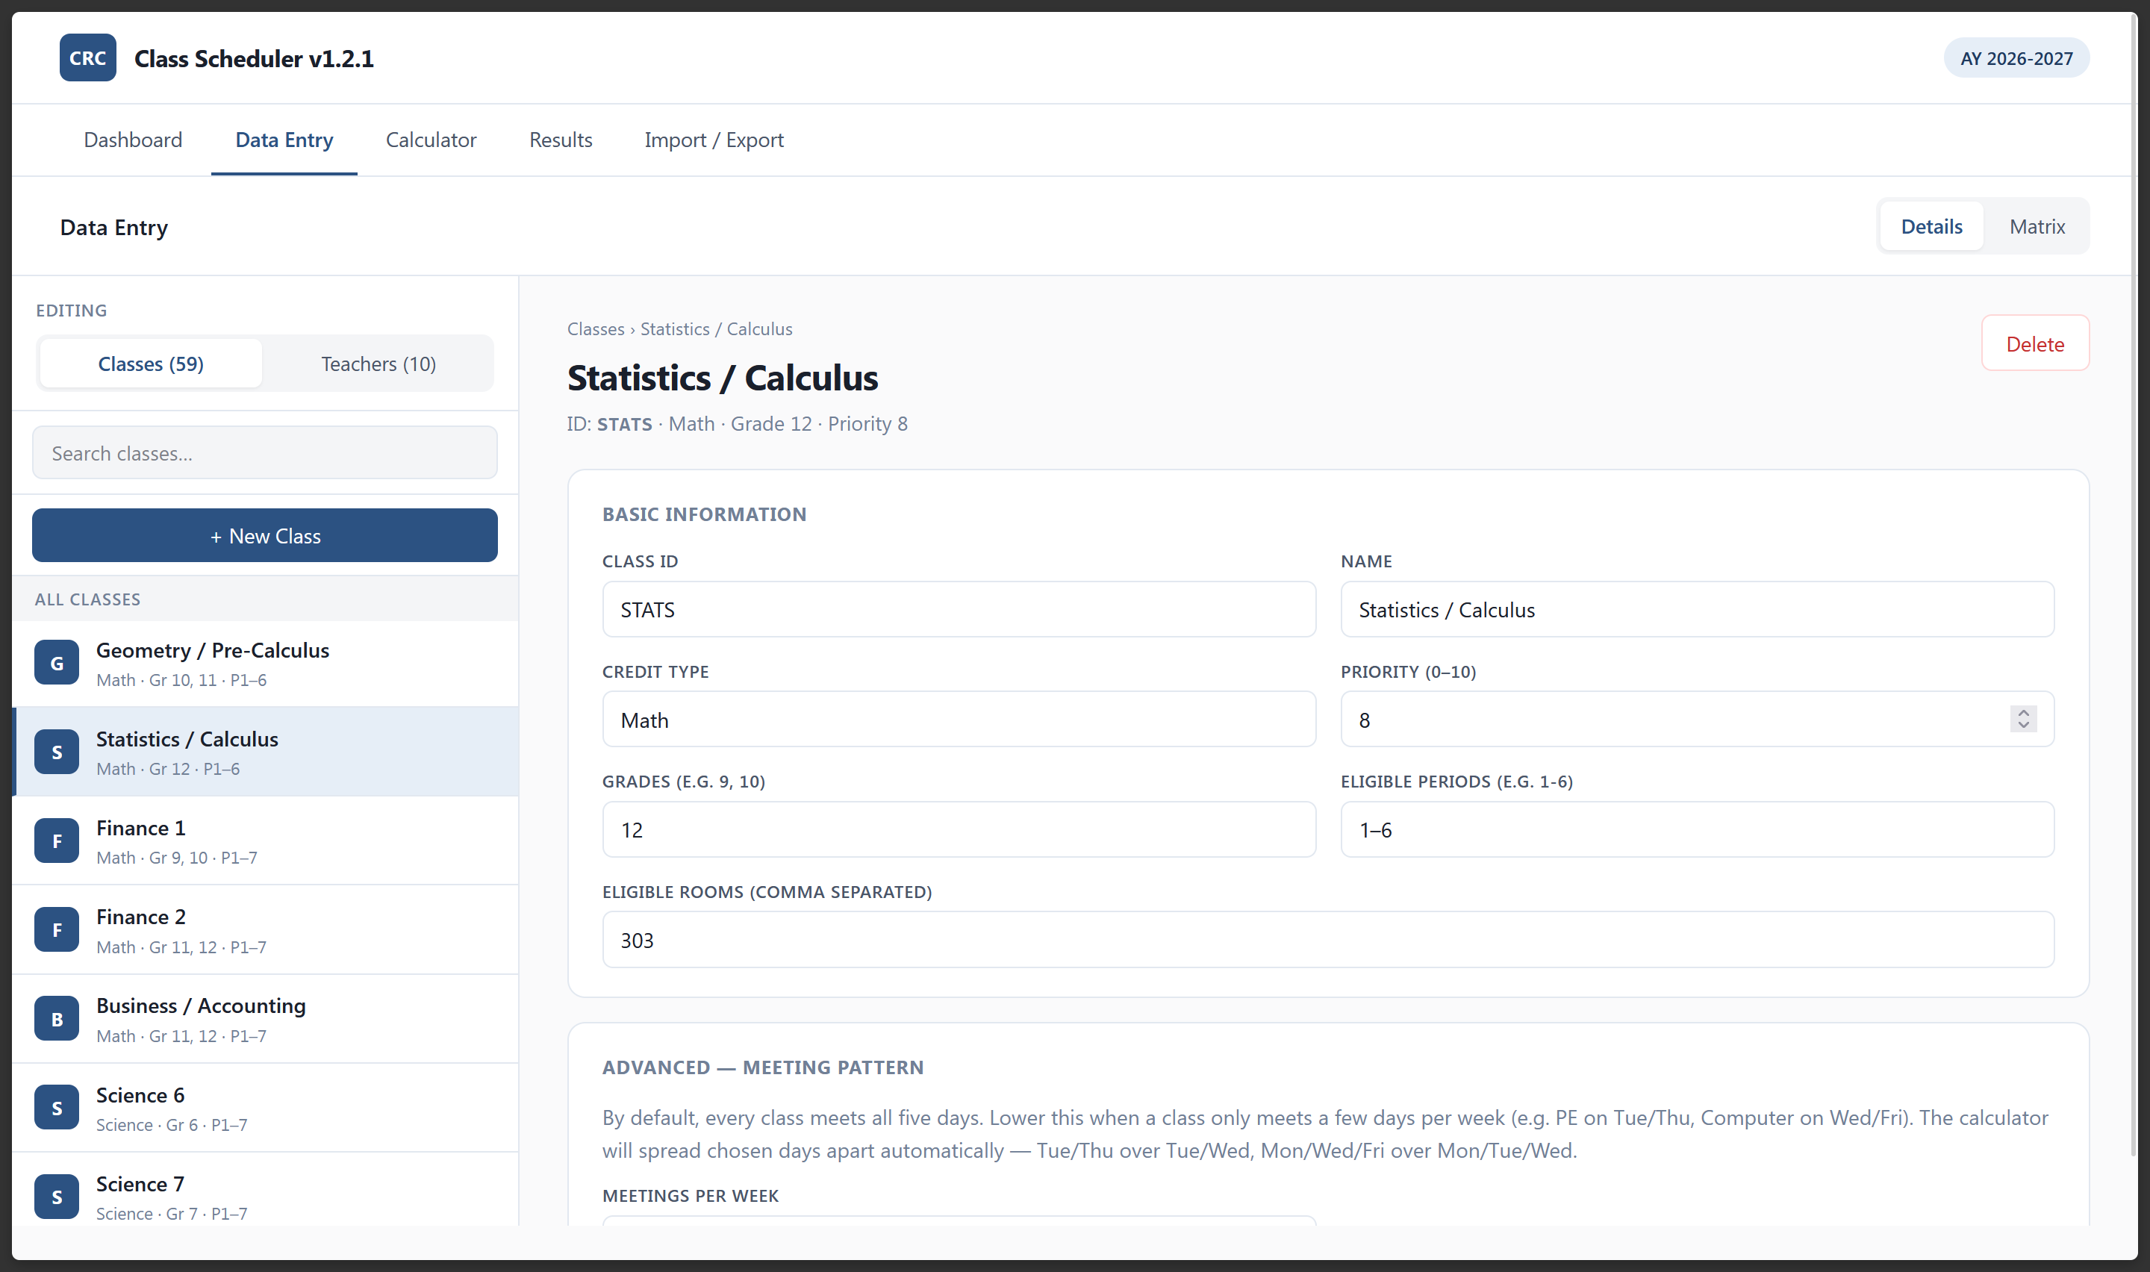Image resolution: width=2150 pixels, height=1272 pixels.
Task: Focus the Search classes field
Action: click(265, 452)
